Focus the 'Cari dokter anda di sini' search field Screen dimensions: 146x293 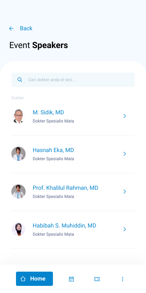point(73,80)
